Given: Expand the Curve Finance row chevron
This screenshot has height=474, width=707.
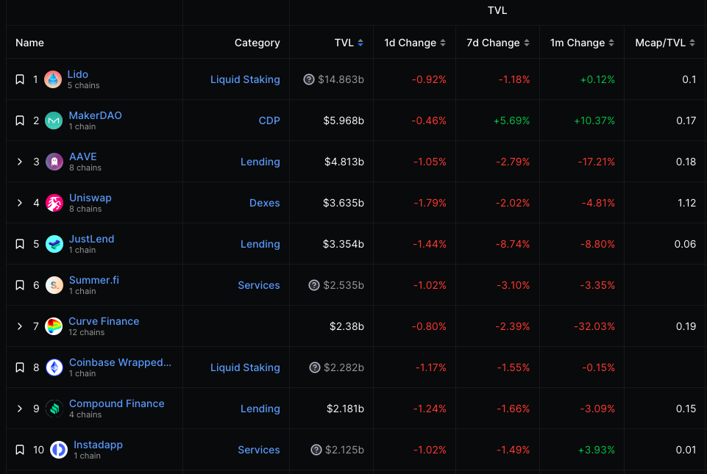Looking at the screenshot, I should click(20, 326).
